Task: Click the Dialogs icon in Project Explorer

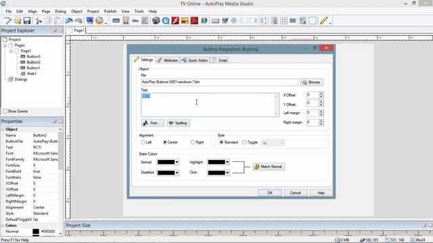Action: tap(11, 80)
